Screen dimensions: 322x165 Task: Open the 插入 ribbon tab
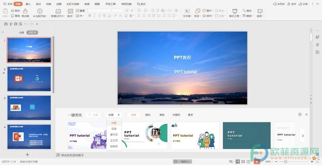(x=28, y=4)
